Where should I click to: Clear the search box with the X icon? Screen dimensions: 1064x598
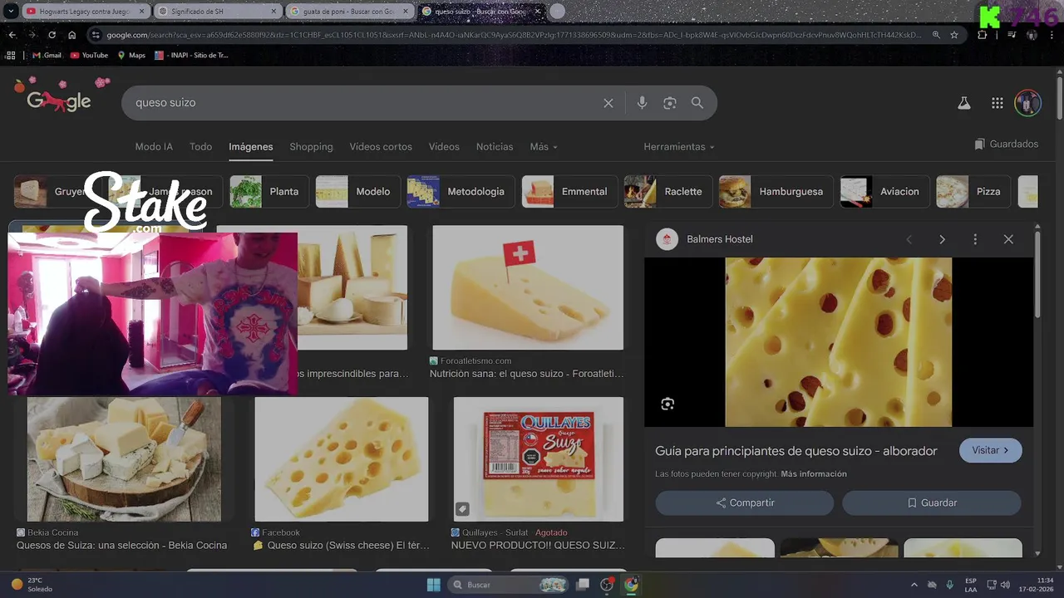point(608,103)
